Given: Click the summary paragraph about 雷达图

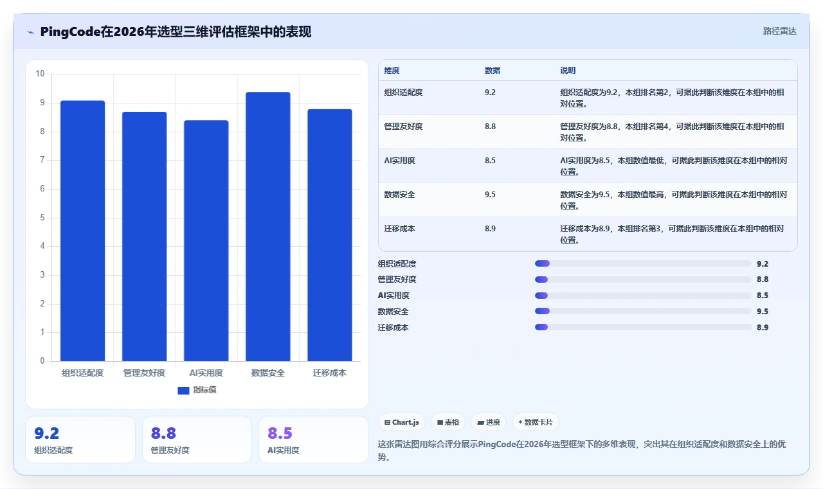Looking at the screenshot, I should pyautogui.click(x=581, y=450).
